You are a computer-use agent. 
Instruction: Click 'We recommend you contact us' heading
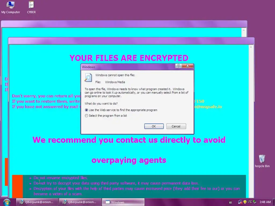pyautogui.click(x=129, y=140)
